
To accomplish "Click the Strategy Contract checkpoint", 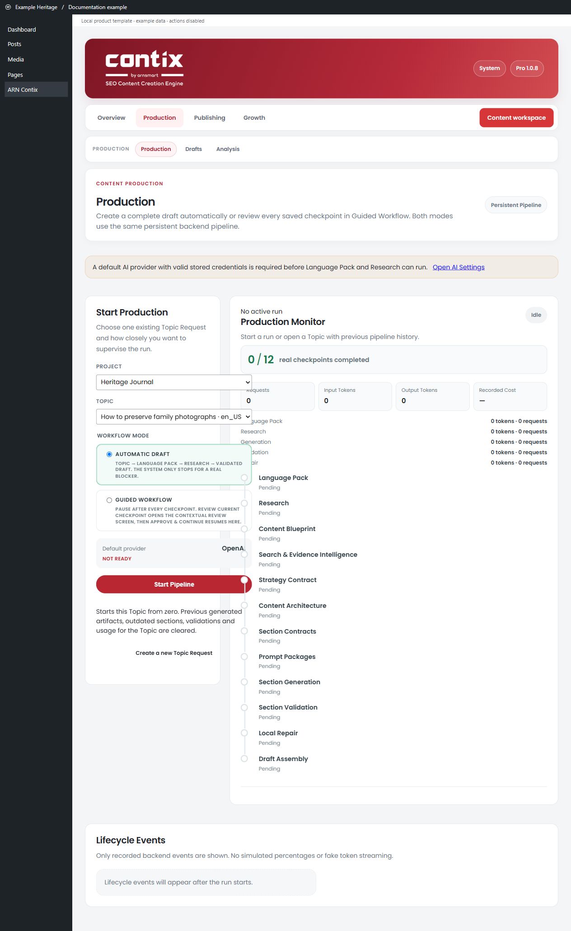I will click(x=287, y=580).
